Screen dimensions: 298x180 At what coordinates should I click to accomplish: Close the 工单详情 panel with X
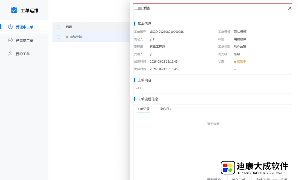(290, 8)
